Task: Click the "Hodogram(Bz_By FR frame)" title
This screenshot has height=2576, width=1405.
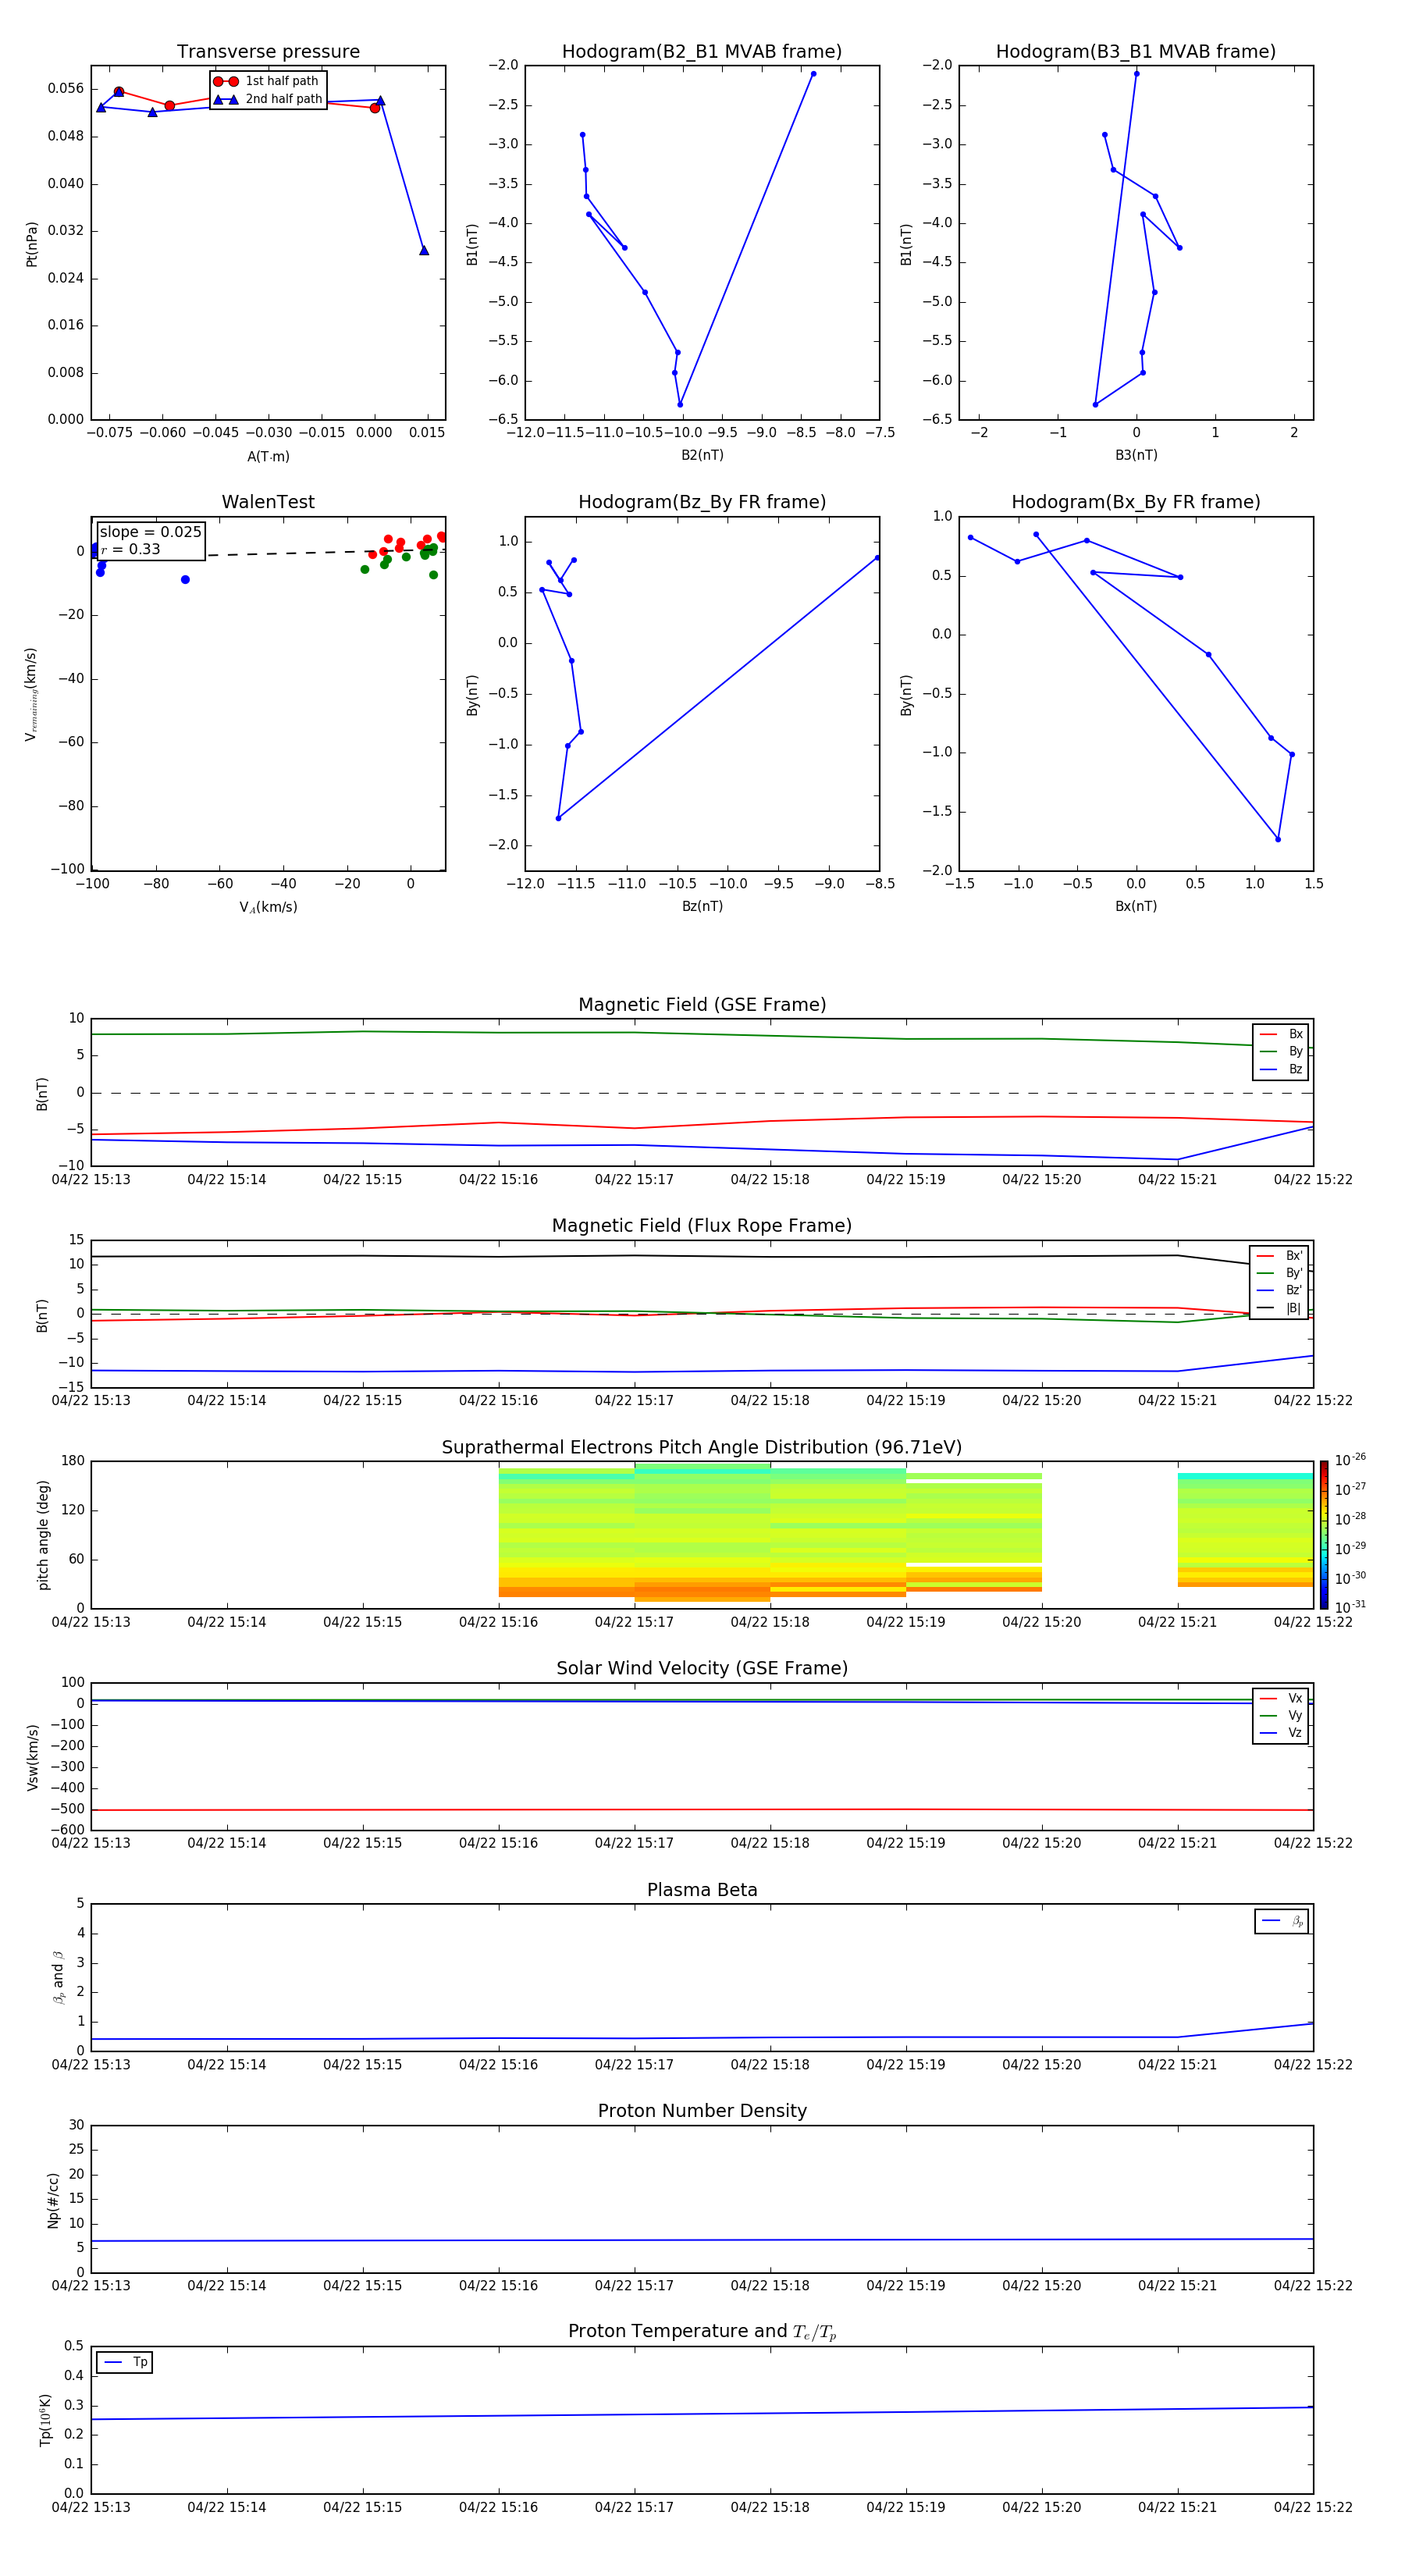Action: (x=702, y=502)
